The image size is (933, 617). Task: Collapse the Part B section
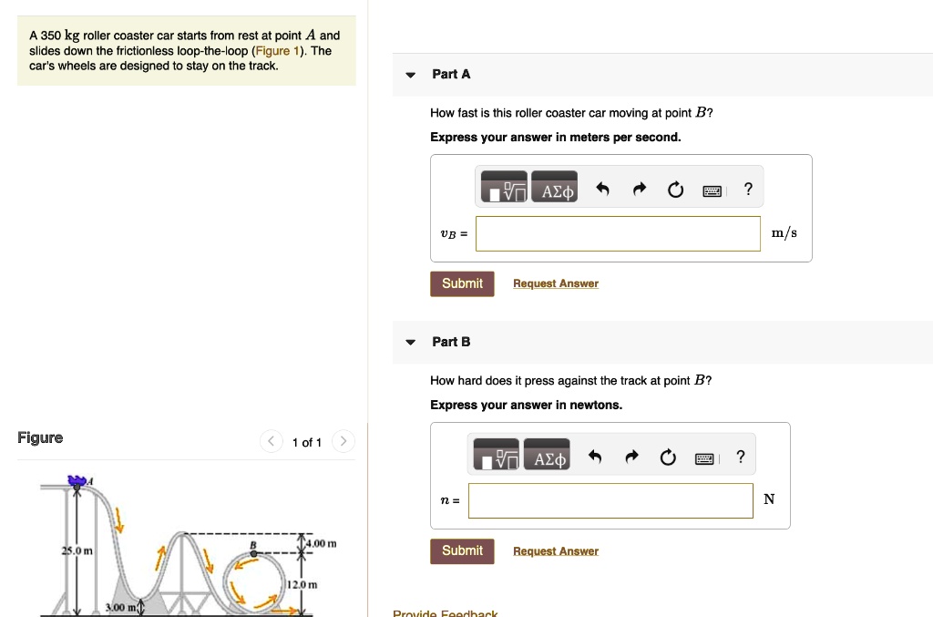click(x=411, y=343)
